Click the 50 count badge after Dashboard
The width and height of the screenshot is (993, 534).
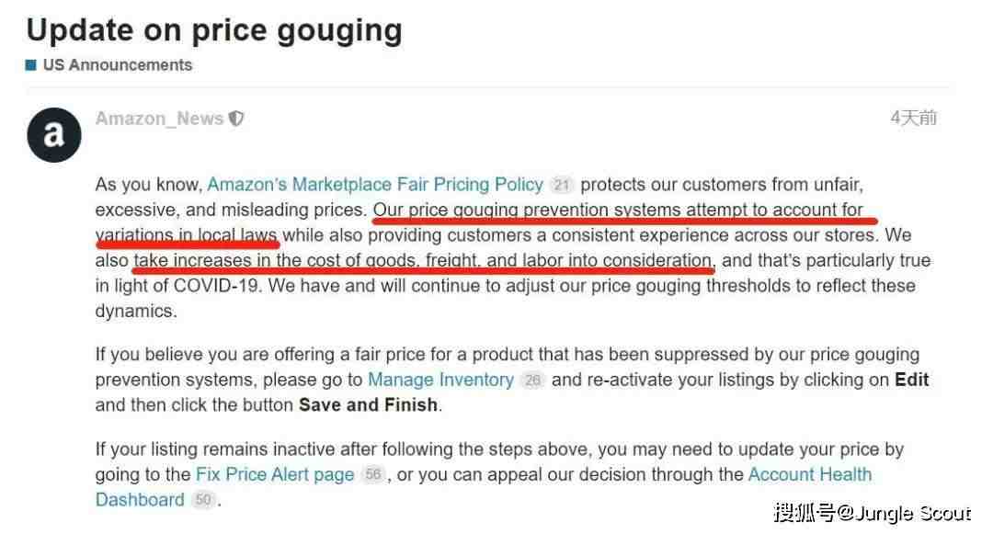tap(203, 500)
